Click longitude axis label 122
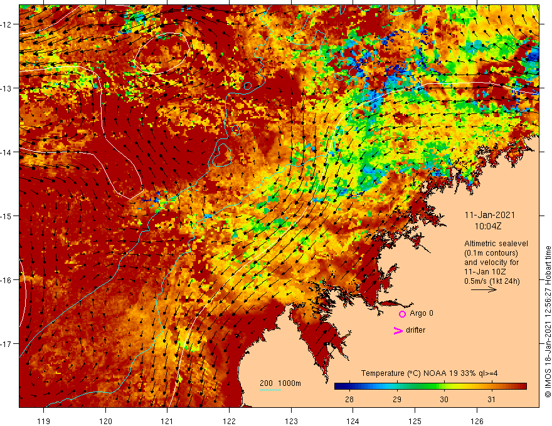Viewport: 552px width, 426px height. tap(229, 421)
